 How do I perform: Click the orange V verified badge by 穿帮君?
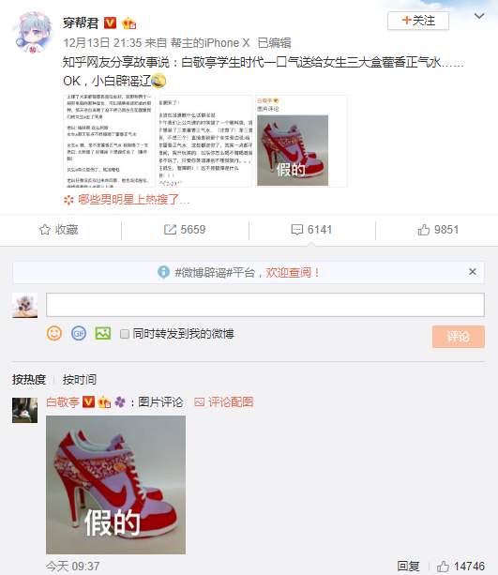(x=111, y=23)
